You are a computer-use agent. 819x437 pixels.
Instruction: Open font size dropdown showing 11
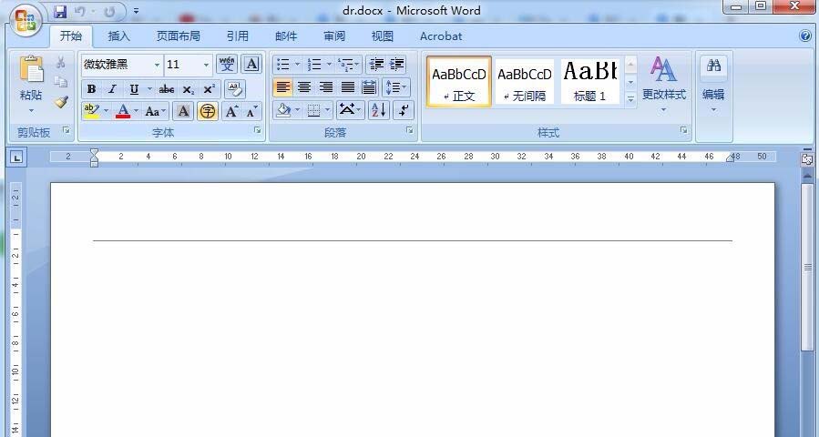pos(206,65)
